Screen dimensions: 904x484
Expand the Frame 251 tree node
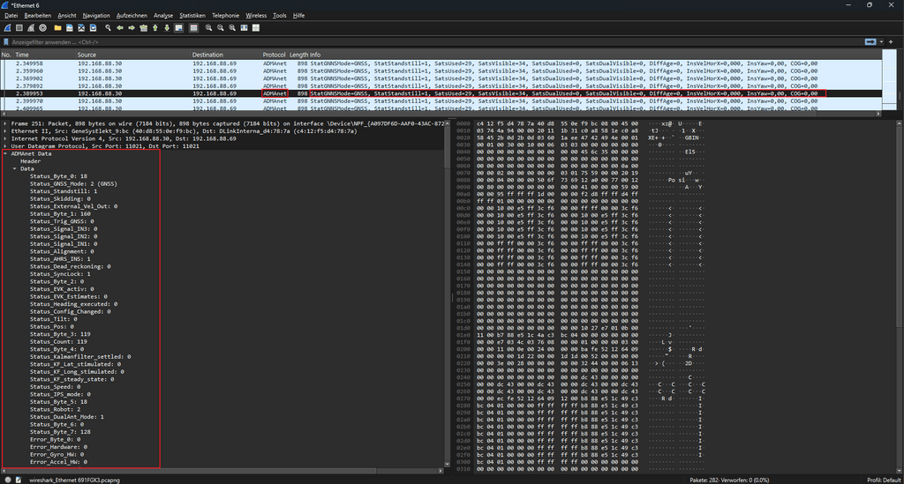tap(6, 122)
